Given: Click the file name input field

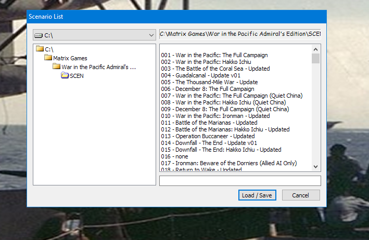Looking at the screenshot, I should [x=240, y=181].
